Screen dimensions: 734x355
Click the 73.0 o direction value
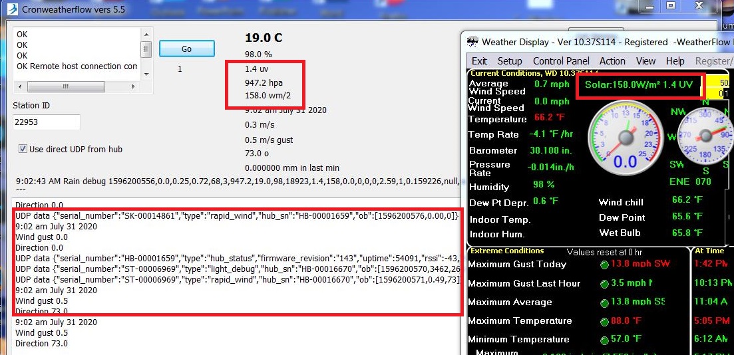click(x=257, y=154)
